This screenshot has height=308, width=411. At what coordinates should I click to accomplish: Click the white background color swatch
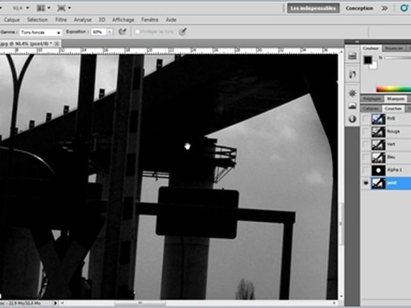point(373,65)
